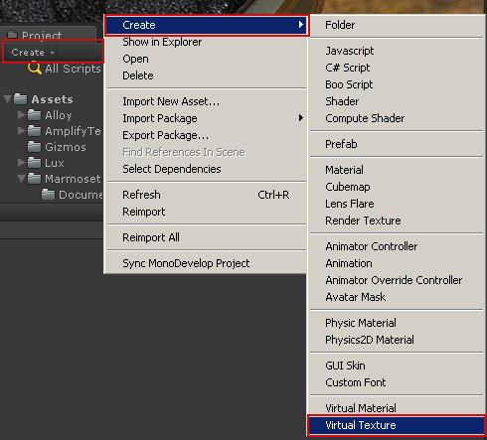
Task: Expand the Alloy folder arrow
Action: 22,115
